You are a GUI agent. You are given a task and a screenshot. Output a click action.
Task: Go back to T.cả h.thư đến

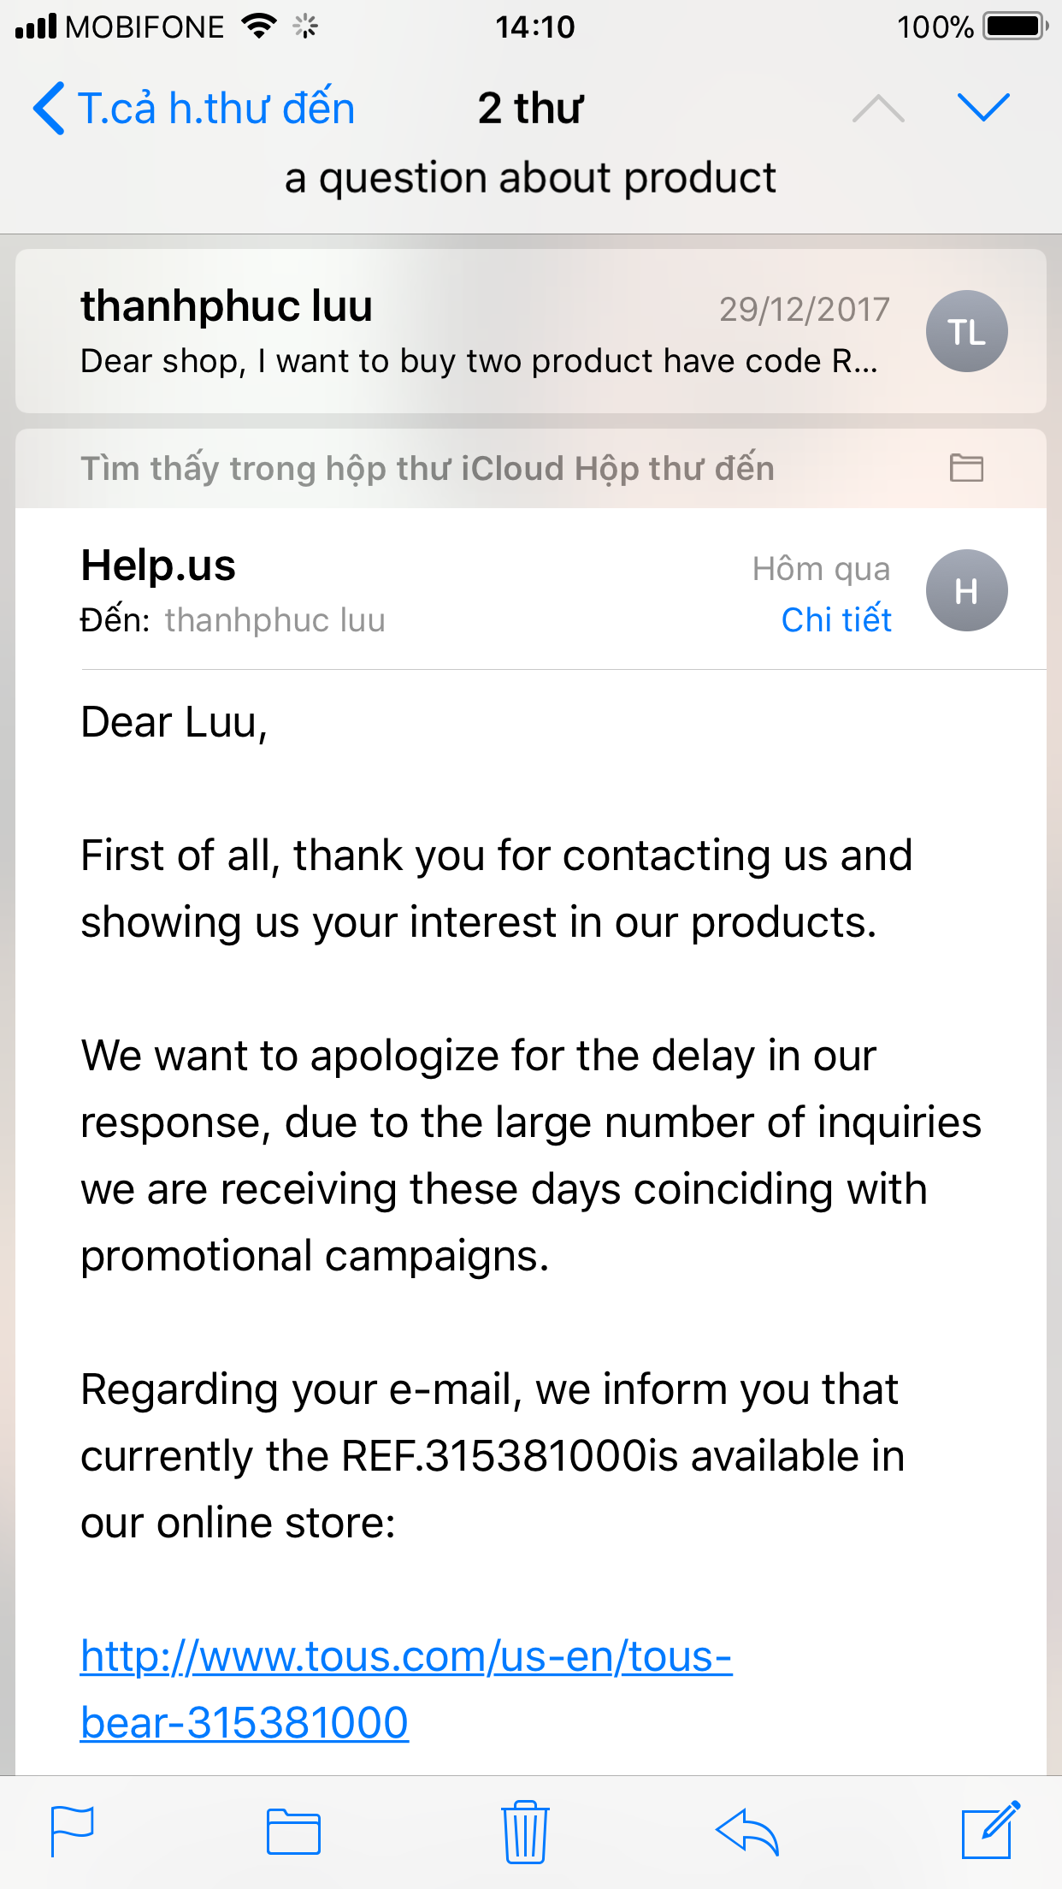coord(194,109)
